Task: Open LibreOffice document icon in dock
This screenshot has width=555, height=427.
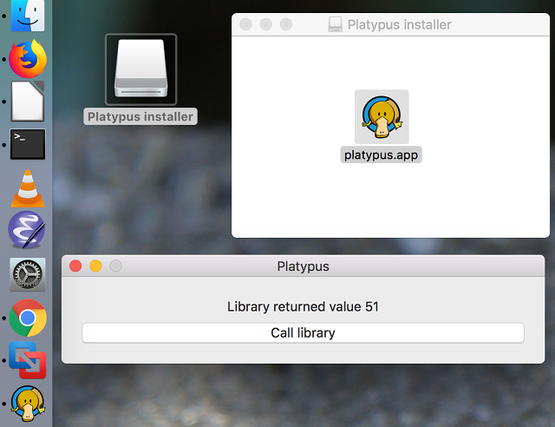Action: point(28,102)
